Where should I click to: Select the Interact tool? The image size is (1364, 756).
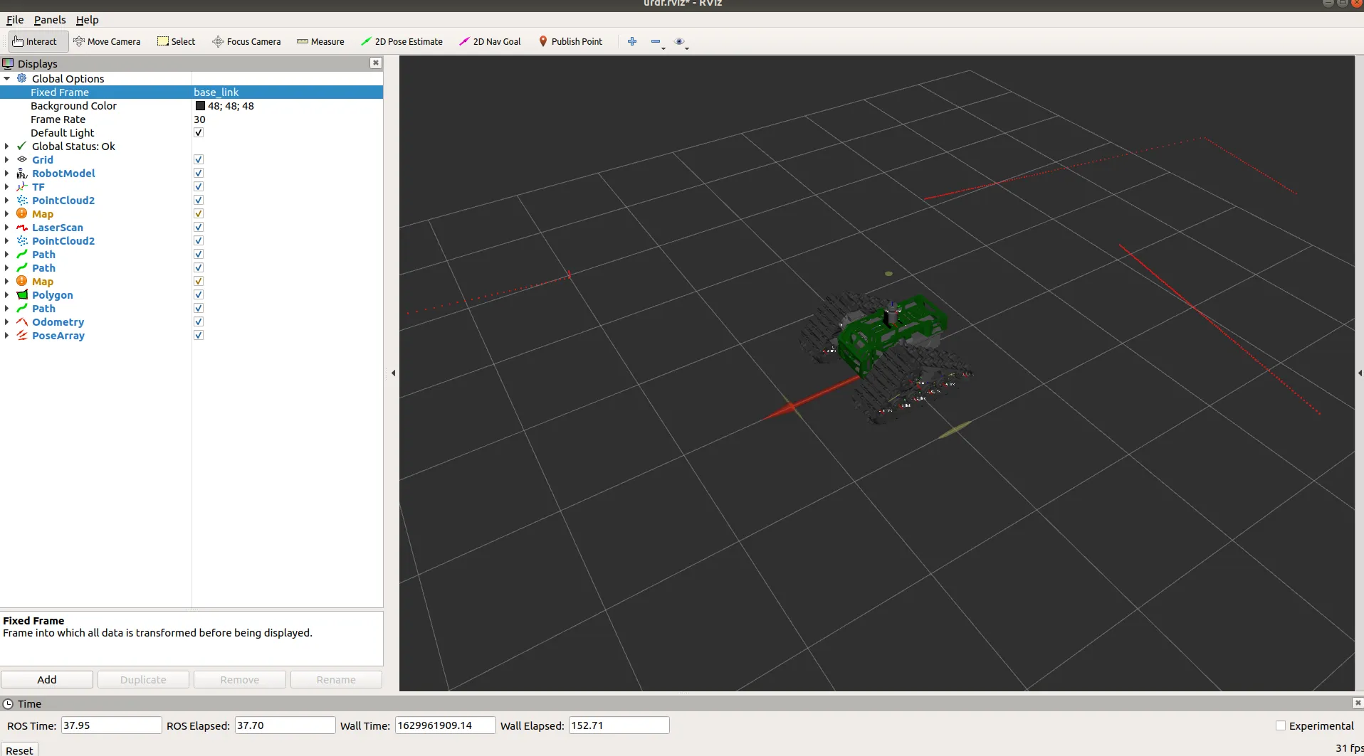coord(35,41)
